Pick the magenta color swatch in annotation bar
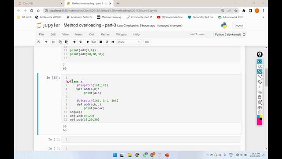282x159 pixels. point(260,123)
